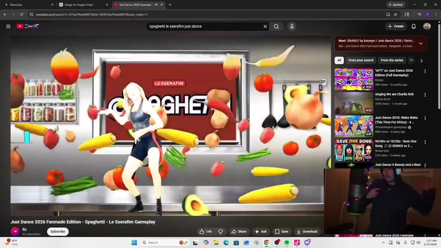Click the Create button
Viewport: 441px width, 248px height.
(x=396, y=26)
